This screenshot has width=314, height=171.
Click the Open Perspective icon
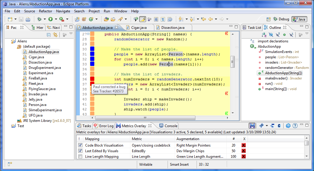[x=268, y=19]
